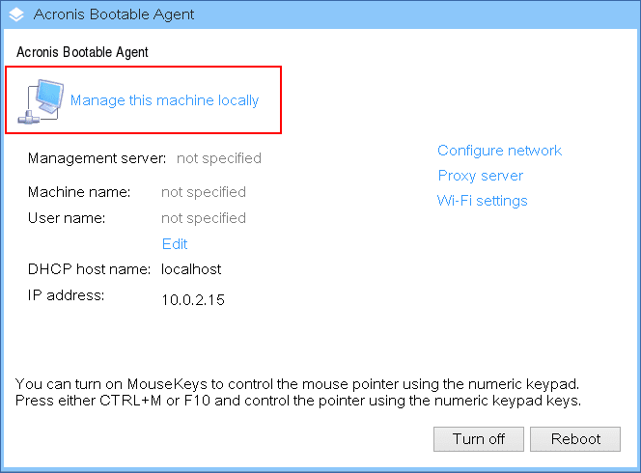Screen dimensions: 641x473
Task: Click Edit under the user name
Action: click(175, 244)
